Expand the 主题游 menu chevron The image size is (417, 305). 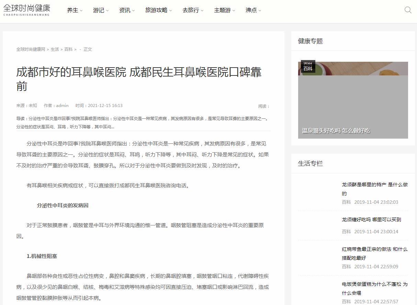[x=234, y=11]
